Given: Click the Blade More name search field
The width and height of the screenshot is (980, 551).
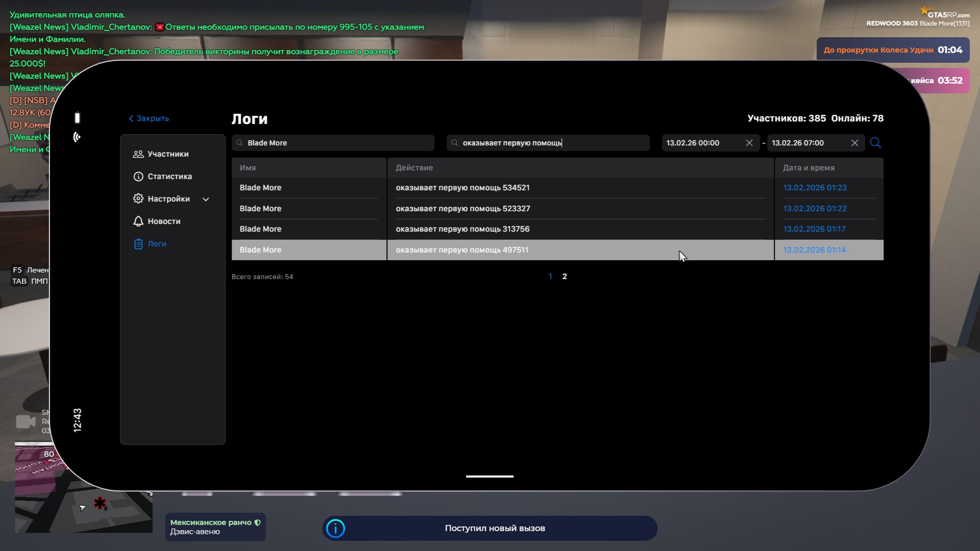Looking at the screenshot, I should click(x=333, y=143).
